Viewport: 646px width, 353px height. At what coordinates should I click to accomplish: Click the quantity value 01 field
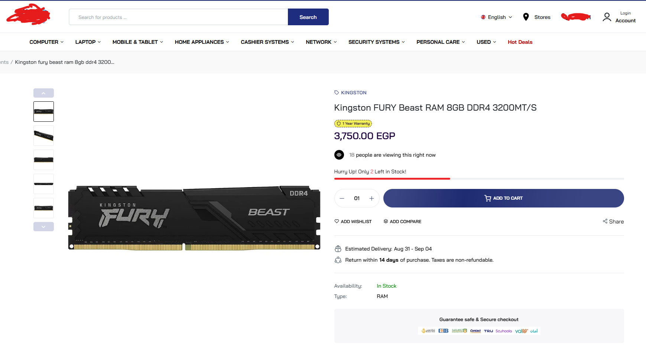pyautogui.click(x=357, y=198)
